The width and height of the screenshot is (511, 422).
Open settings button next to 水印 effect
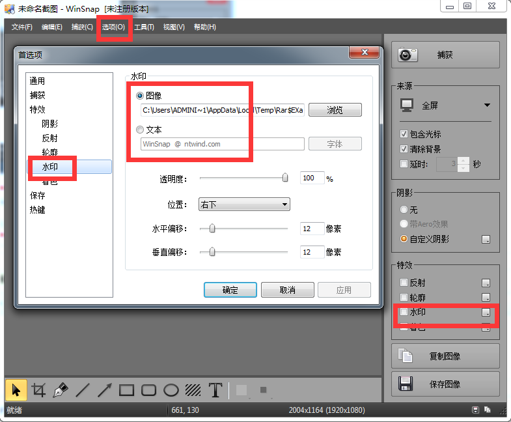click(x=486, y=312)
